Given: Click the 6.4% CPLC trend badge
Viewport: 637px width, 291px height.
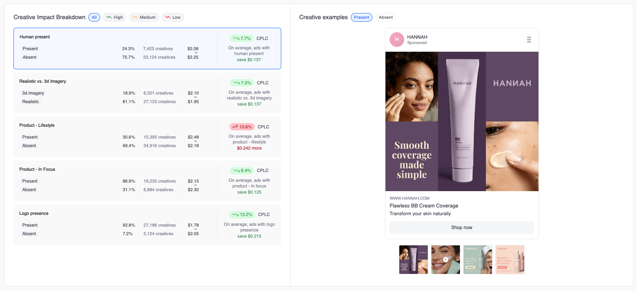Looking at the screenshot, I should point(242,170).
